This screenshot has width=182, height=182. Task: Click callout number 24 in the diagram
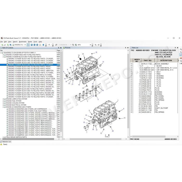[x=83, y=54]
